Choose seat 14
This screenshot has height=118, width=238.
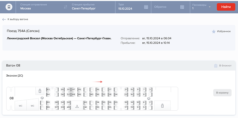[132, 102]
